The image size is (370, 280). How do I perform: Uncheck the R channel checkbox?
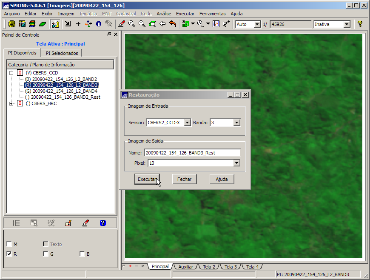click(x=9, y=254)
